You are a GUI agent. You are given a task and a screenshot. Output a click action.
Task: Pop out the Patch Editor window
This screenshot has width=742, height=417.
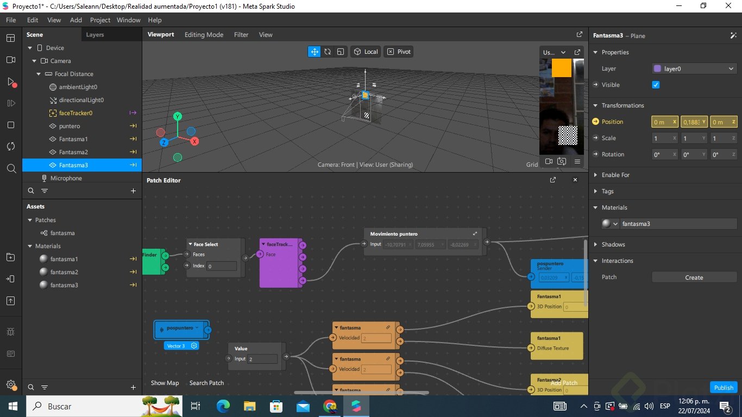coord(553,180)
